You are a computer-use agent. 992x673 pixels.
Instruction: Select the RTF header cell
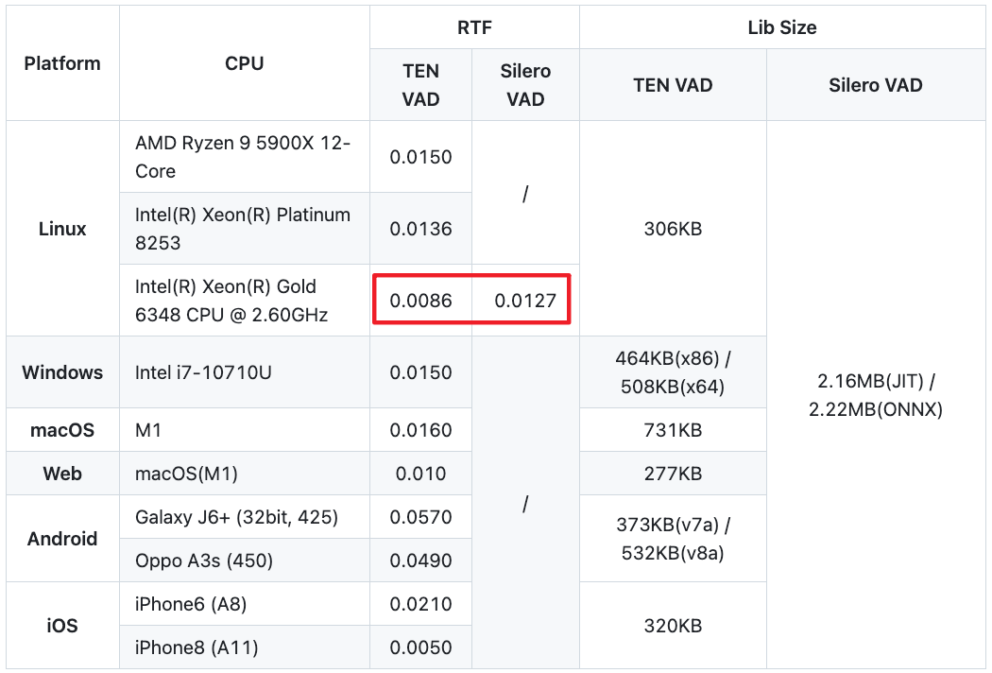pos(473,27)
